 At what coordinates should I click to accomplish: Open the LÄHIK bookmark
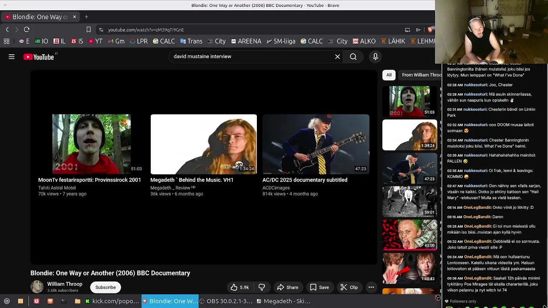(393, 41)
